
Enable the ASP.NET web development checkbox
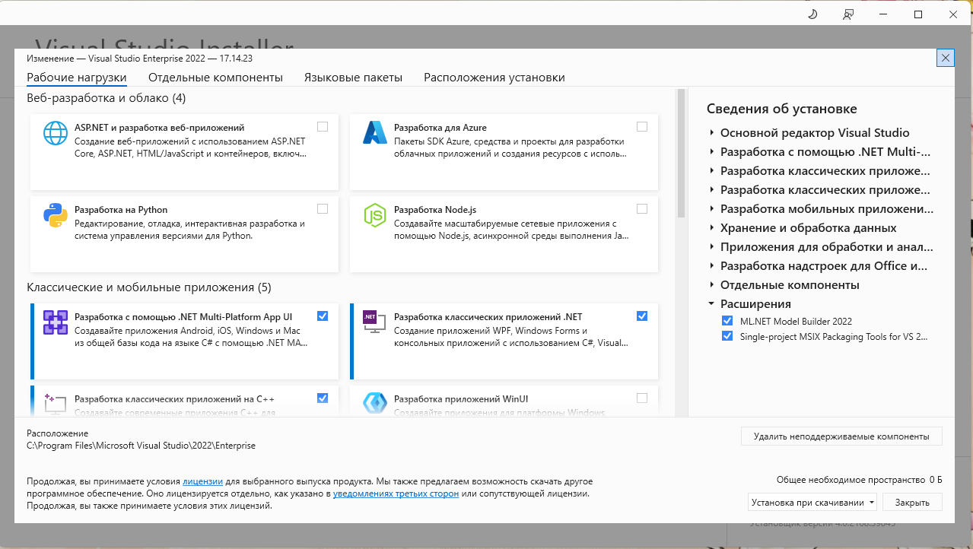pyautogui.click(x=323, y=126)
